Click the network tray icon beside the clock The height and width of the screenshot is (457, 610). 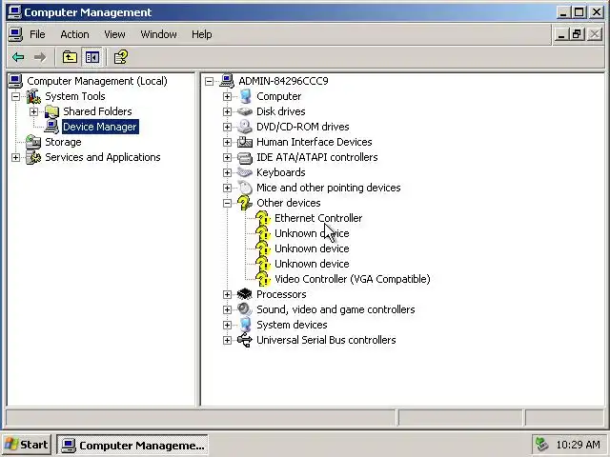pyautogui.click(x=541, y=445)
